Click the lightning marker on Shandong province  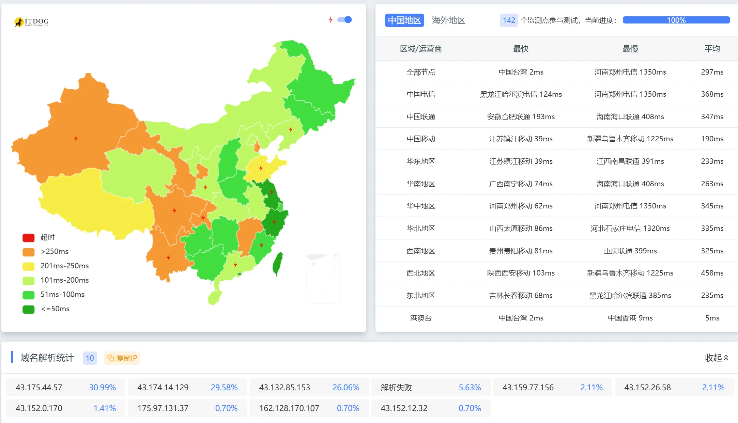(x=261, y=168)
